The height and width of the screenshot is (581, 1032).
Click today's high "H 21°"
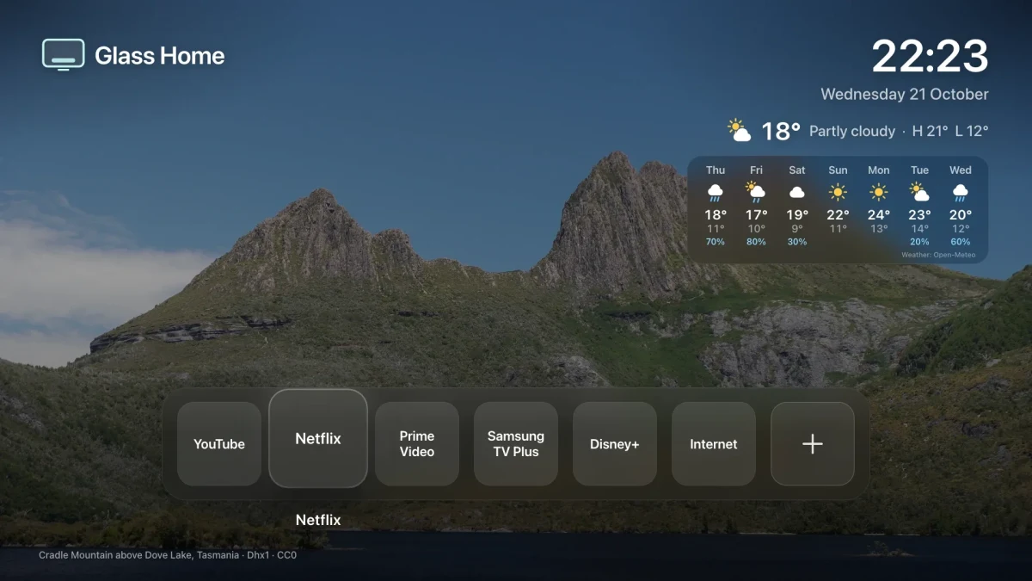(x=930, y=132)
